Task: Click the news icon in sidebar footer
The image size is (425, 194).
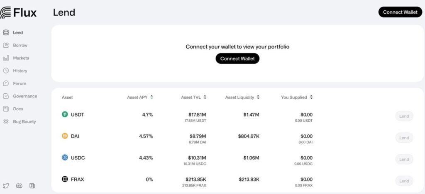Action: click(32, 186)
